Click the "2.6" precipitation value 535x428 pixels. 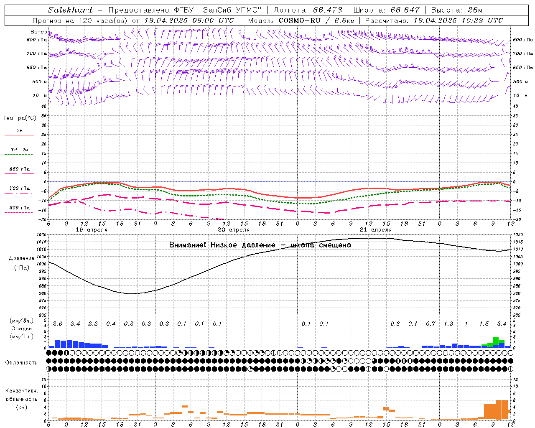(x=57, y=324)
